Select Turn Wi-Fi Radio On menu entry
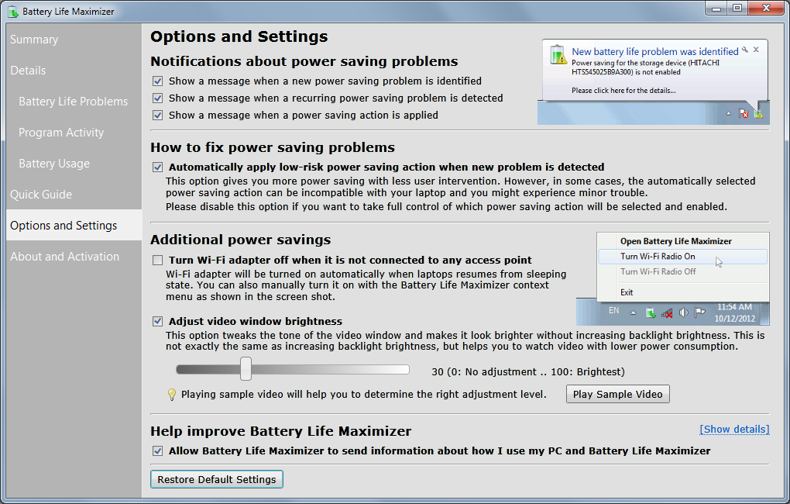 pos(682,257)
